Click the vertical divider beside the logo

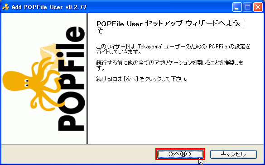[87, 79]
